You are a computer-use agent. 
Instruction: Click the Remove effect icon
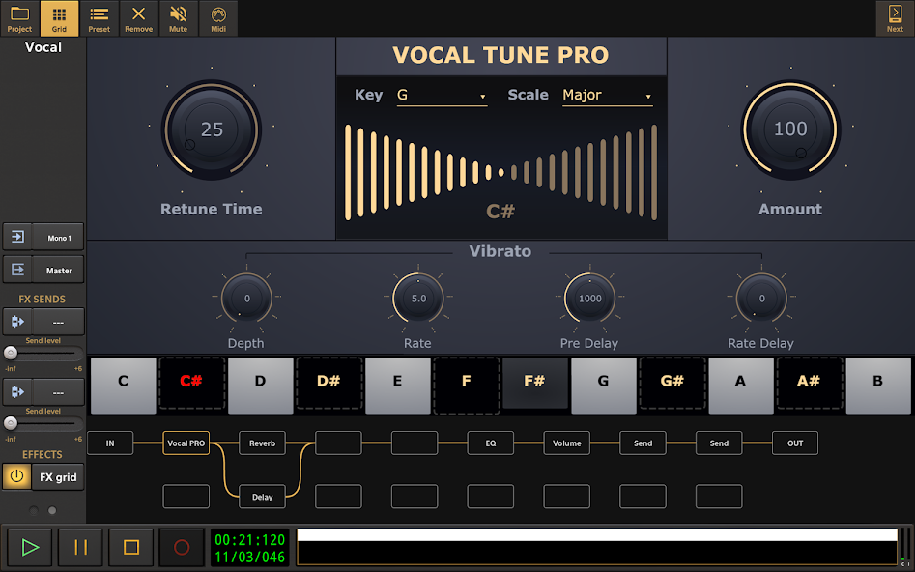click(x=138, y=18)
